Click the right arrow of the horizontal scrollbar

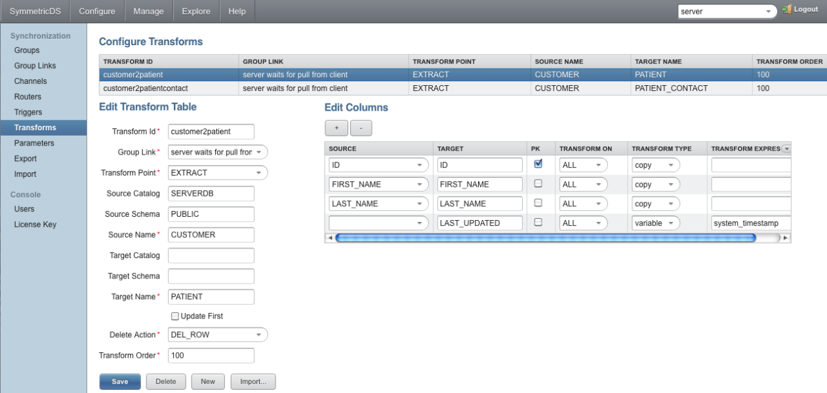(786, 238)
